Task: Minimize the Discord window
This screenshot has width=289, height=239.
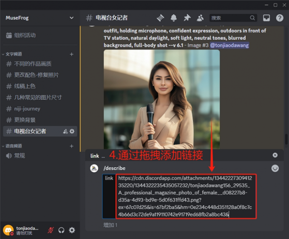Action: click(x=266, y=5)
